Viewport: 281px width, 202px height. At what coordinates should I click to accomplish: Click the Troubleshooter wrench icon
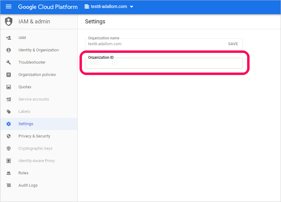pyautogui.click(x=9, y=62)
